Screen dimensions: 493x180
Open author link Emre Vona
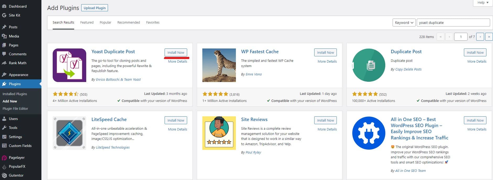[253, 74]
